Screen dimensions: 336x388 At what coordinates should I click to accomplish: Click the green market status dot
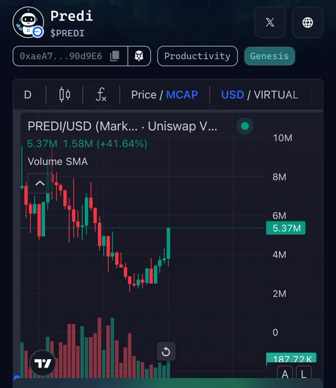pyautogui.click(x=245, y=126)
